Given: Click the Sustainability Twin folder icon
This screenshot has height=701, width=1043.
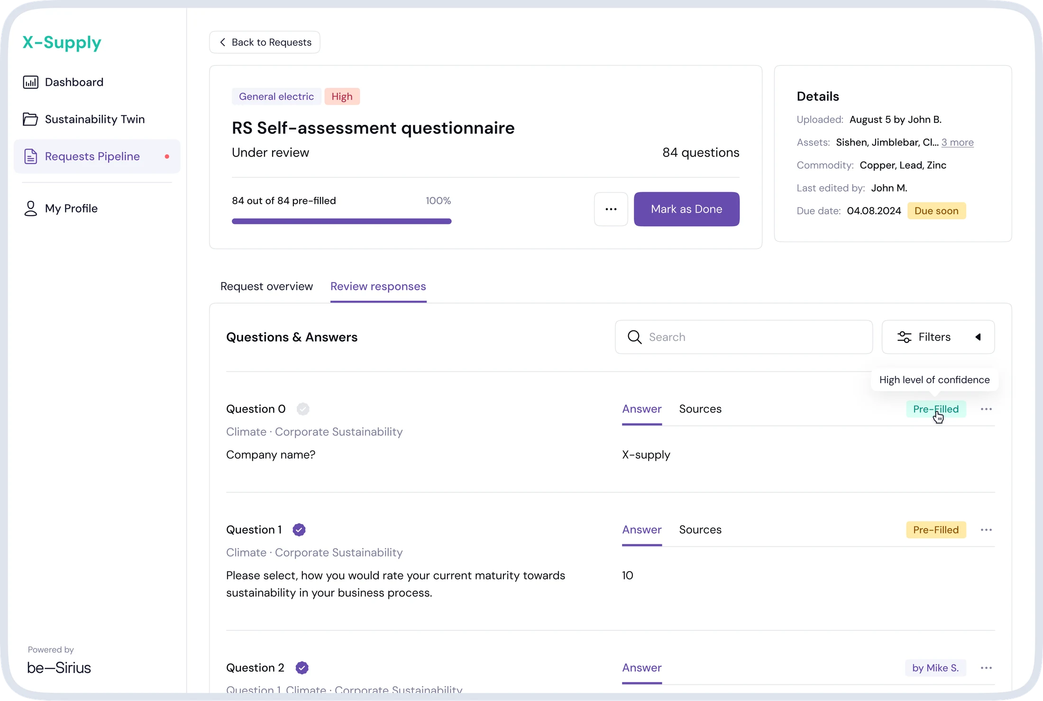Looking at the screenshot, I should (30, 119).
